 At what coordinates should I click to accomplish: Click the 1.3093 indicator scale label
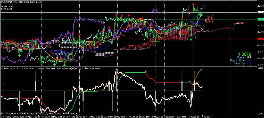click(261, 68)
